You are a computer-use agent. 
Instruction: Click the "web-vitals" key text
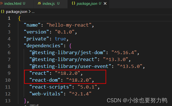point(46,94)
